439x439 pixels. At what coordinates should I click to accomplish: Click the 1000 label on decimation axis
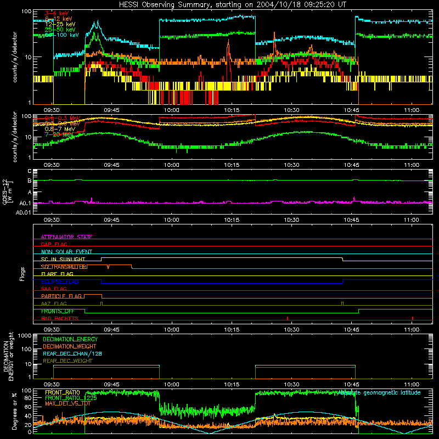point(25,335)
